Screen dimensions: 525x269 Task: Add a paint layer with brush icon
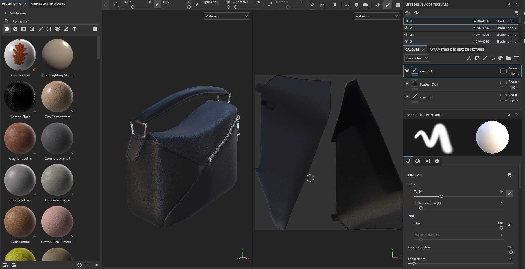tap(485, 58)
